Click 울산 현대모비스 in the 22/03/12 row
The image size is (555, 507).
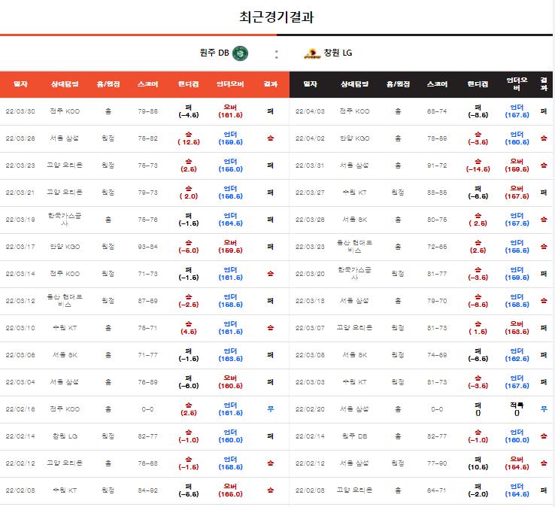coord(65,301)
